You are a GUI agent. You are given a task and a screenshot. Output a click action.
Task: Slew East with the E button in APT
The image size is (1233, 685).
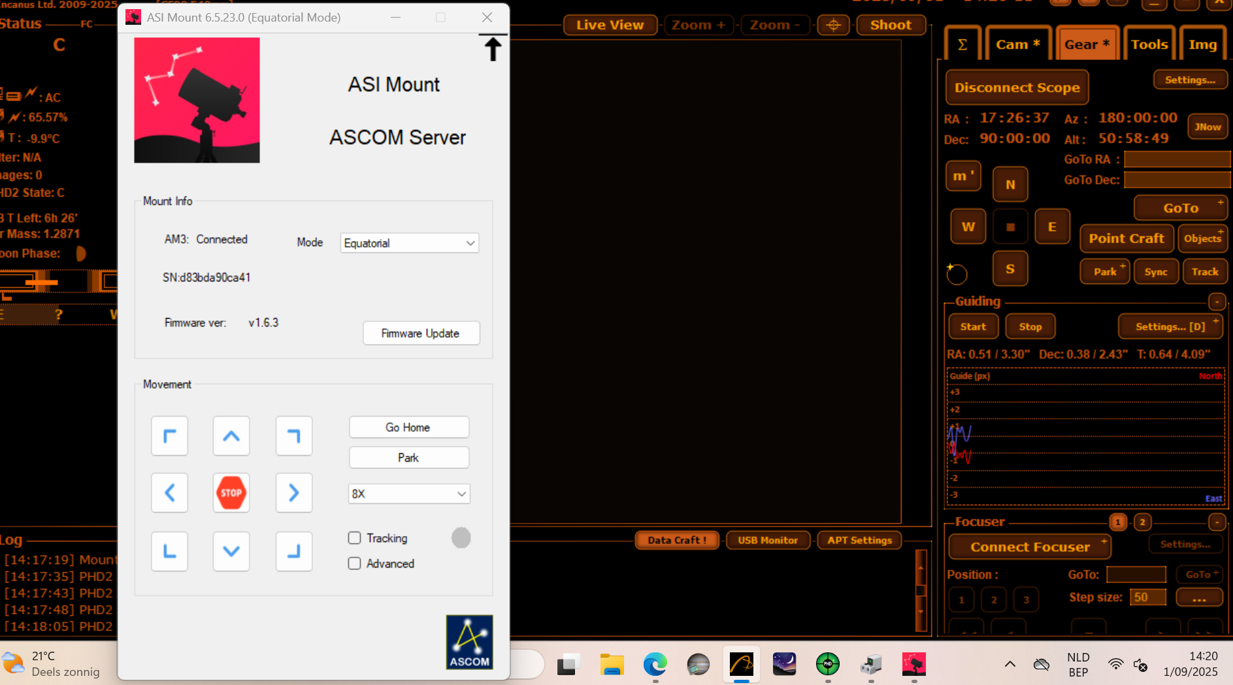click(1052, 227)
